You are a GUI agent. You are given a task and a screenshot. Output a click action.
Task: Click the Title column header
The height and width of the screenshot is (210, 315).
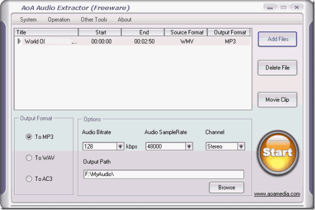point(46,32)
